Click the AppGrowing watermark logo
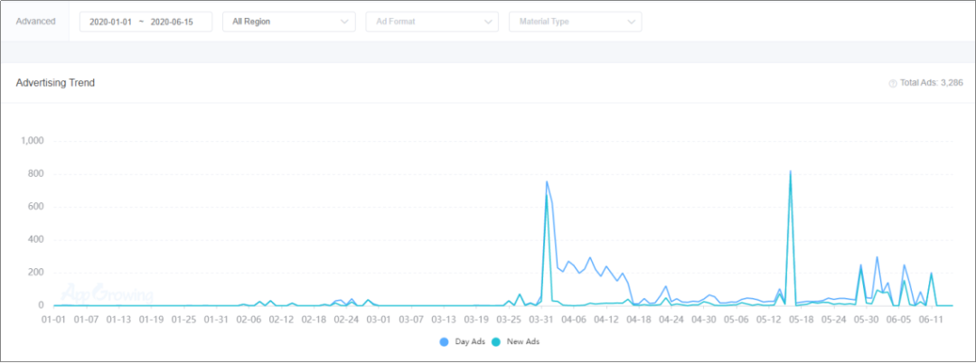 107,293
